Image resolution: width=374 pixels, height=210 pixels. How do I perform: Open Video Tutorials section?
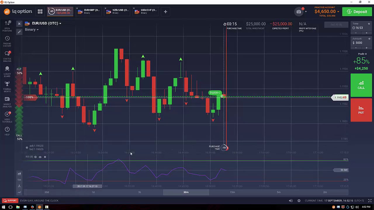coord(7,117)
